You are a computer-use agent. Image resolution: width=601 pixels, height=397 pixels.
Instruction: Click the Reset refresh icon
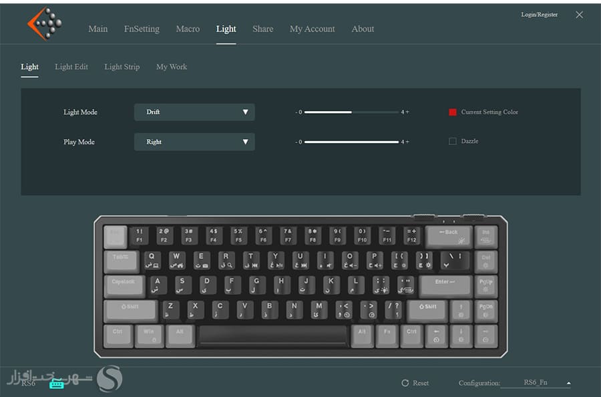405,383
